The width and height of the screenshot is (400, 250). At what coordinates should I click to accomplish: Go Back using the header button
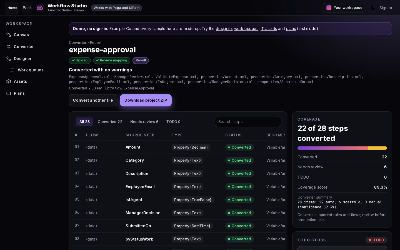(x=27, y=8)
